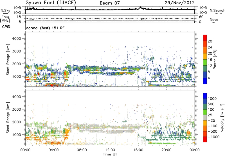225x156 pixels.
Task: Click the bright blue bottom Power colorbar segment
Action: pyautogui.click(x=205, y=81)
